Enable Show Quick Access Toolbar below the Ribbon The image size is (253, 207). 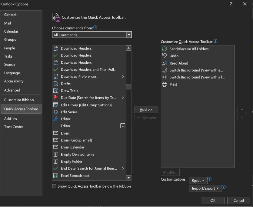(54, 186)
